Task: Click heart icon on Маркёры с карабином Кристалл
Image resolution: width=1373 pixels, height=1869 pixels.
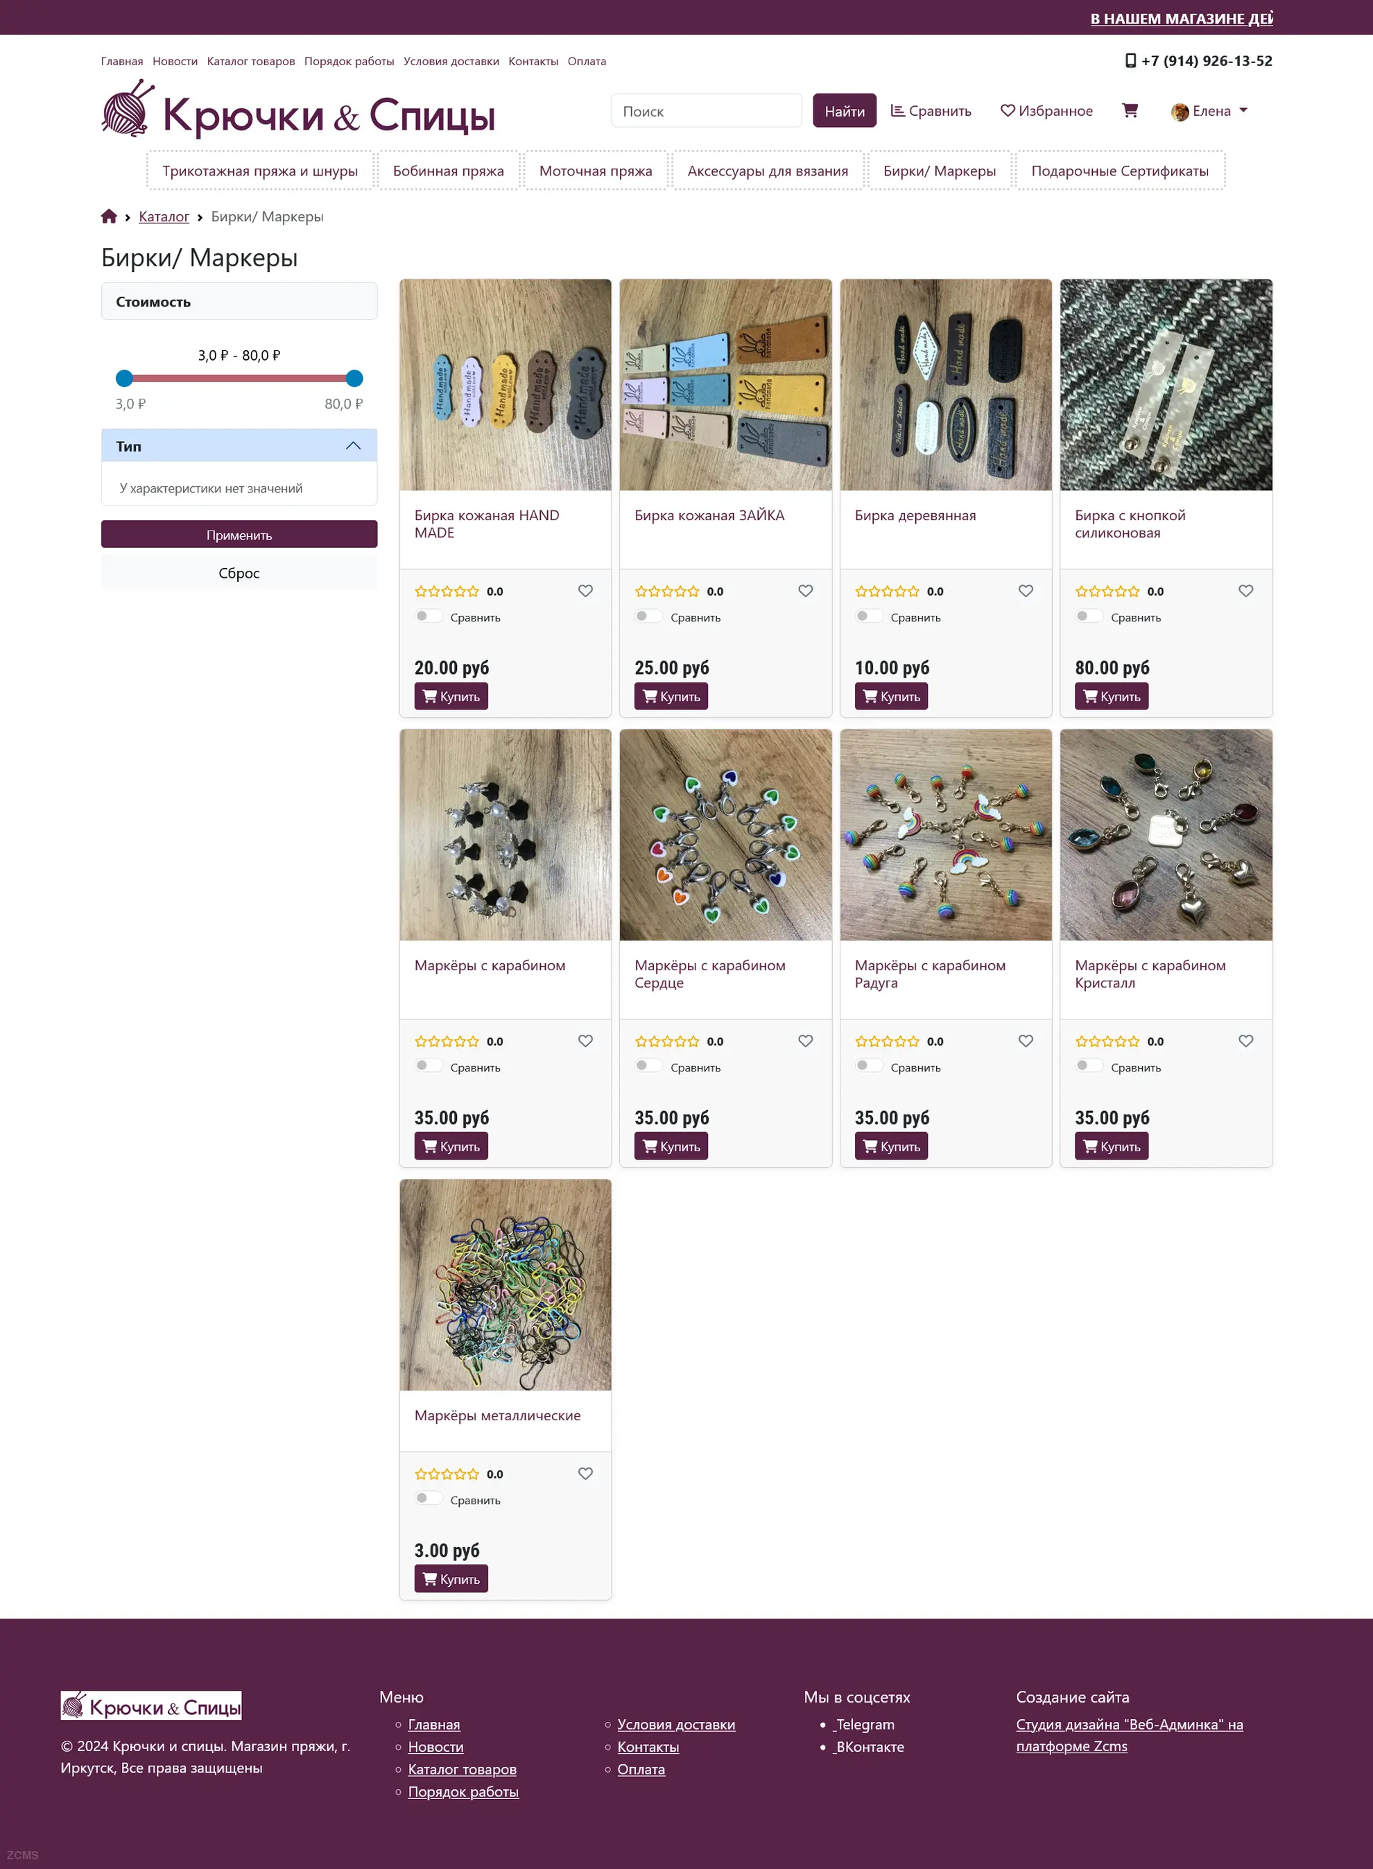Action: [1246, 1041]
